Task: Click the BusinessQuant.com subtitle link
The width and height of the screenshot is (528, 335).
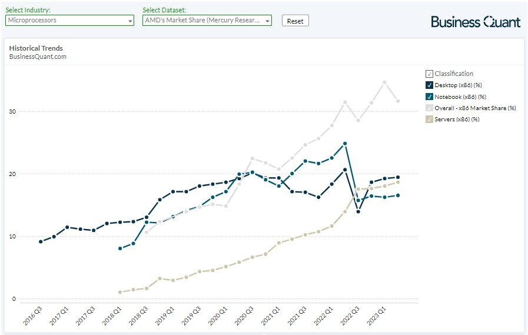Action: point(38,57)
